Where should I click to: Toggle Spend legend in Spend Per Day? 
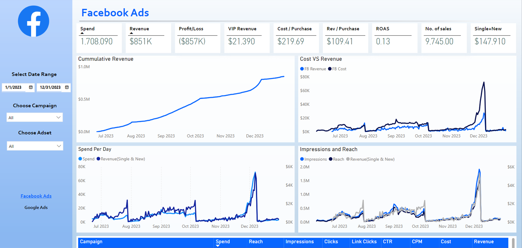point(86,159)
